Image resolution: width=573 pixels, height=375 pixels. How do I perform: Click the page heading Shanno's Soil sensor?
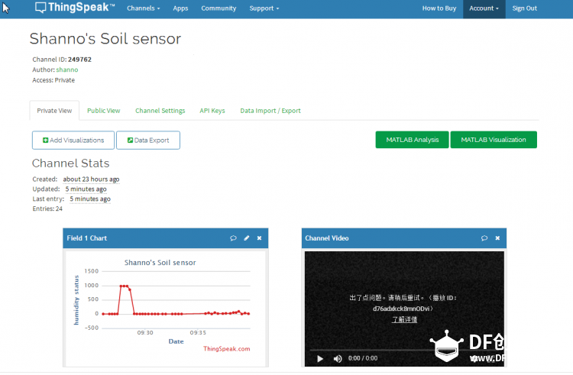[x=105, y=39]
